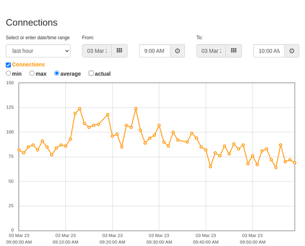The height and width of the screenshot is (246, 305).
Task: Open the From date calendar picker icon
Action: coord(120,51)
